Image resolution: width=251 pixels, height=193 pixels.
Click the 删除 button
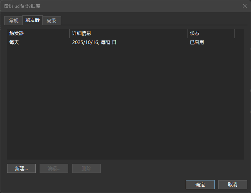(x=86, y=169)
